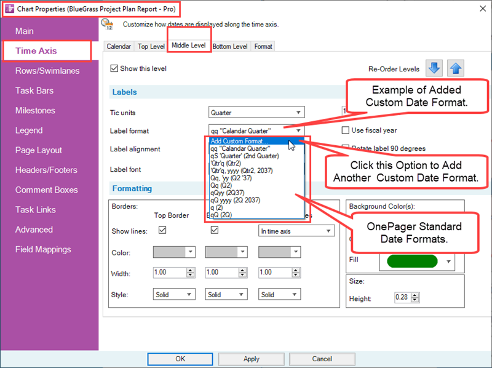Select qQ yyyy (2Q 2037) format
The height and width of the screenshot is (368, 492).
[256, 201]
